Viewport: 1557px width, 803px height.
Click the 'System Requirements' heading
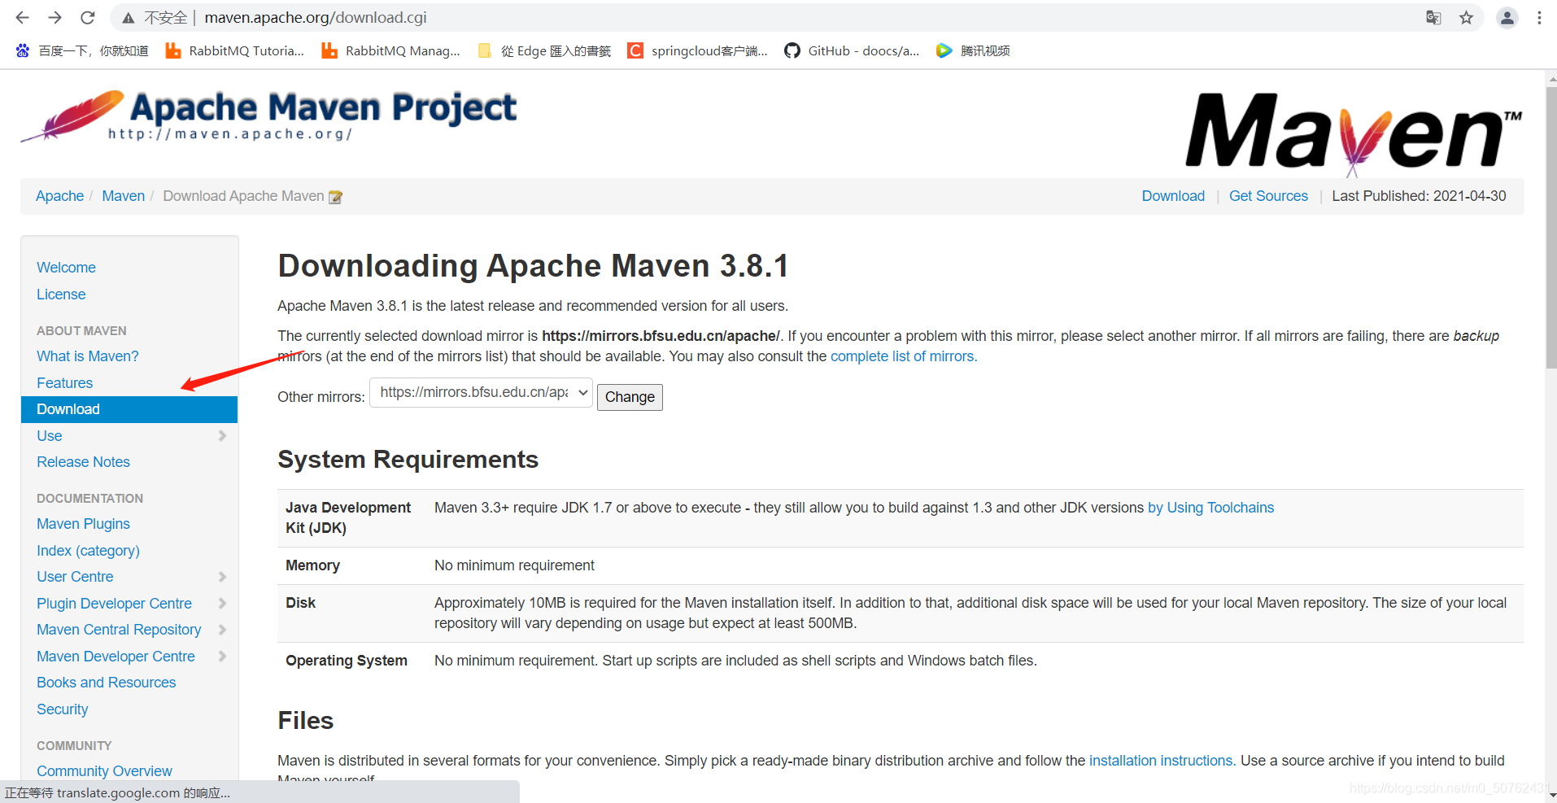[408, 460]
